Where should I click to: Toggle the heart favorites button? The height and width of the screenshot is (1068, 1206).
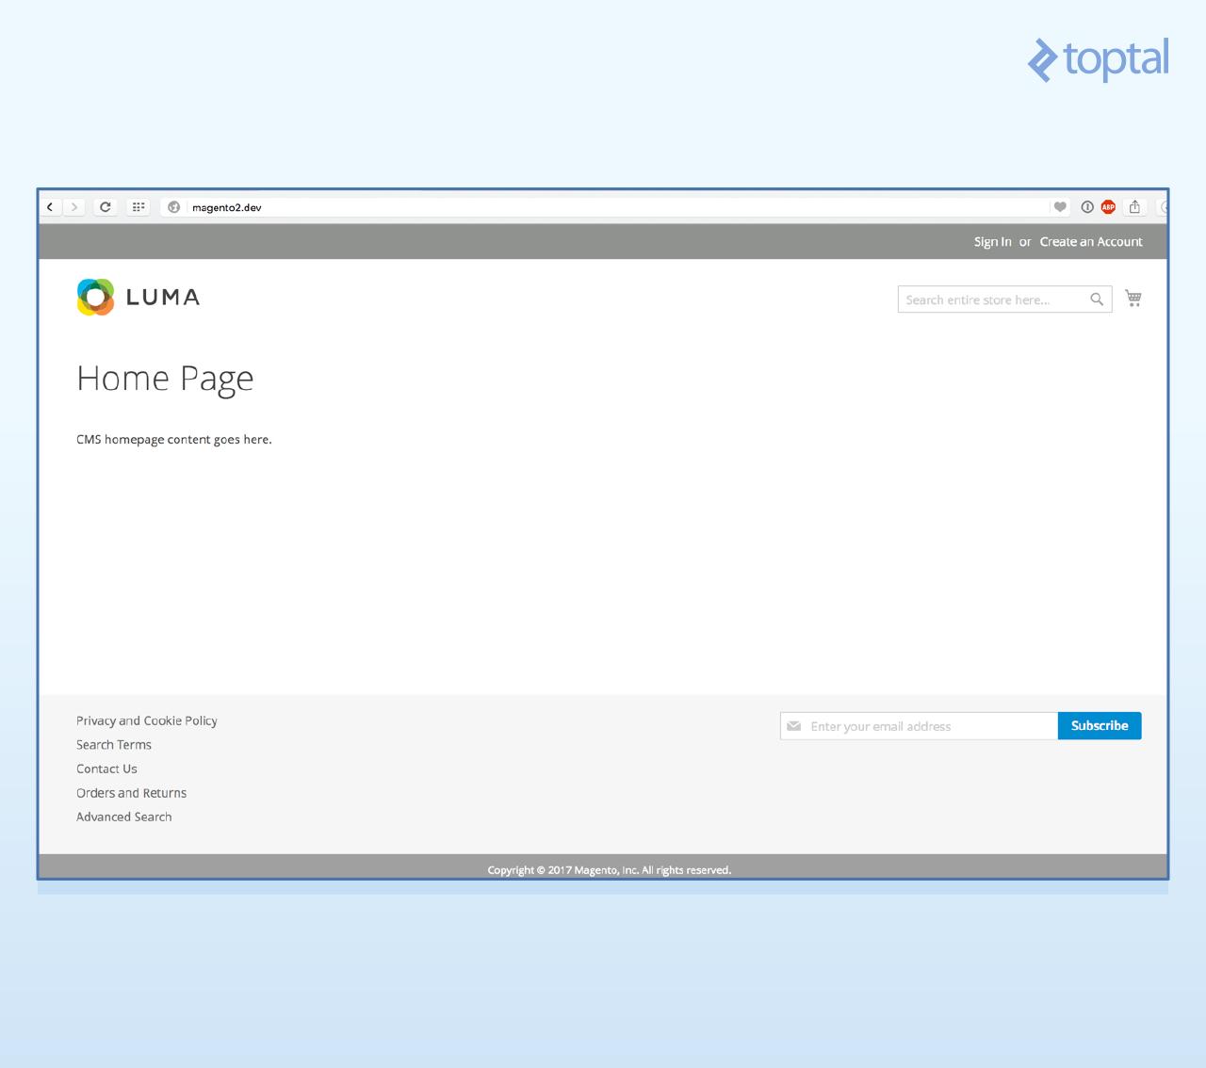click(1061, 206)
